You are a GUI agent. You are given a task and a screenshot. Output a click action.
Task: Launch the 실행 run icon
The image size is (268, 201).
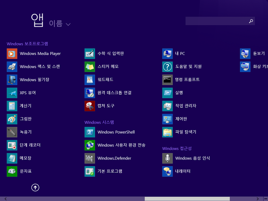167,93
